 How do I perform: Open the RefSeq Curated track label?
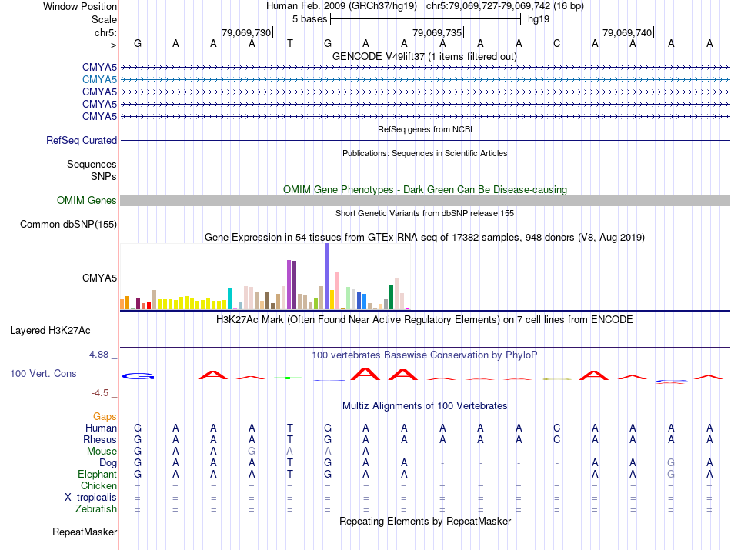click(x=82, y=140)
